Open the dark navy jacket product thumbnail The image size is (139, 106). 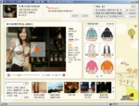[107, 33]
